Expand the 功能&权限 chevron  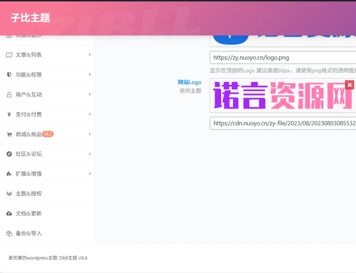coord(90,74)
